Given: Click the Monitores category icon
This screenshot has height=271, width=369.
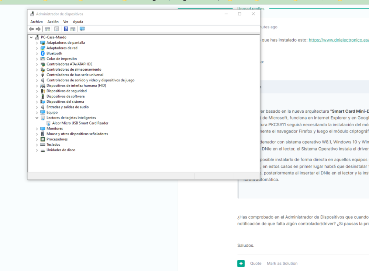Looking at the screenshot, I should (x=42, y=129).
